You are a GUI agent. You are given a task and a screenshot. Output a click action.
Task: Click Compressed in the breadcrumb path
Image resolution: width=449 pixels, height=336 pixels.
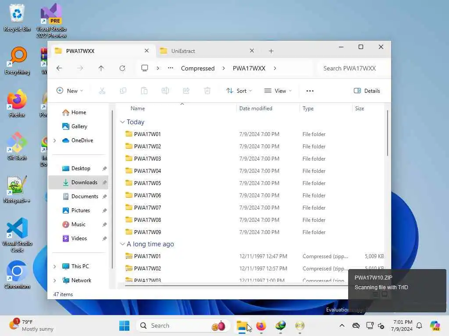(198, 68)
